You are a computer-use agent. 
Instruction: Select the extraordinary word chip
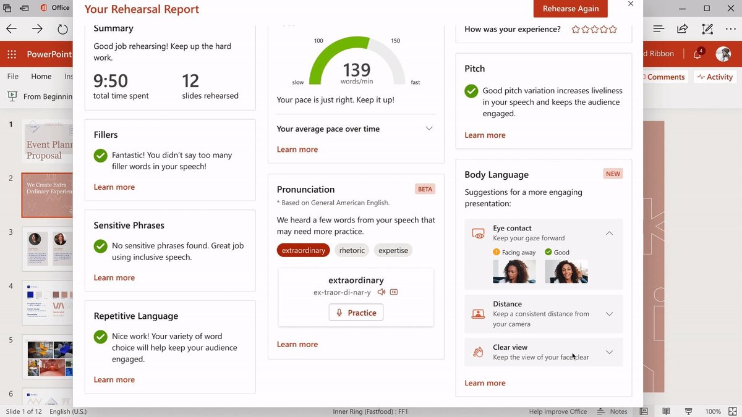click(304, 250)
